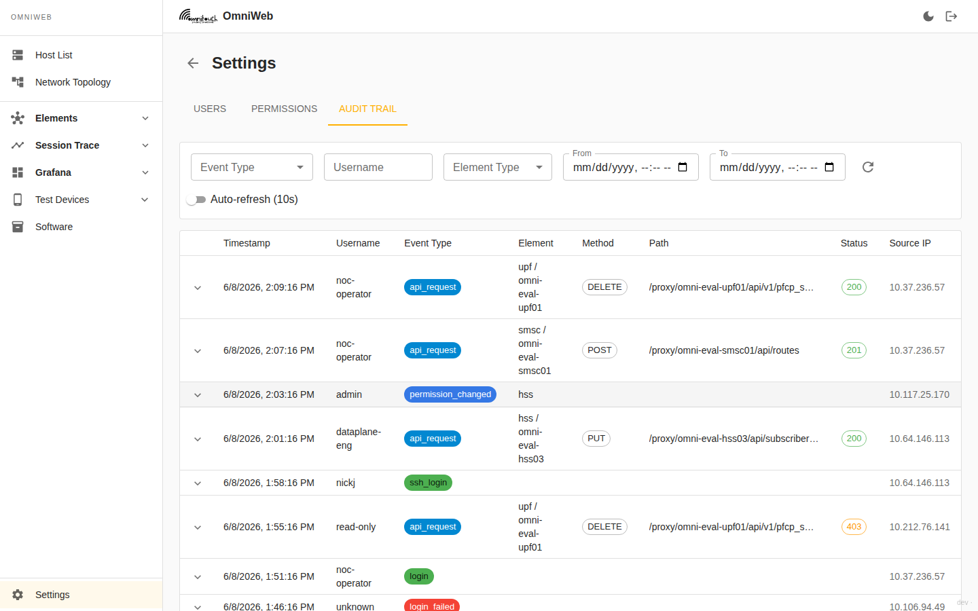Screen dimensions: 978x611
Task: Go back with the arrow icon
Action: pos(193,63)
